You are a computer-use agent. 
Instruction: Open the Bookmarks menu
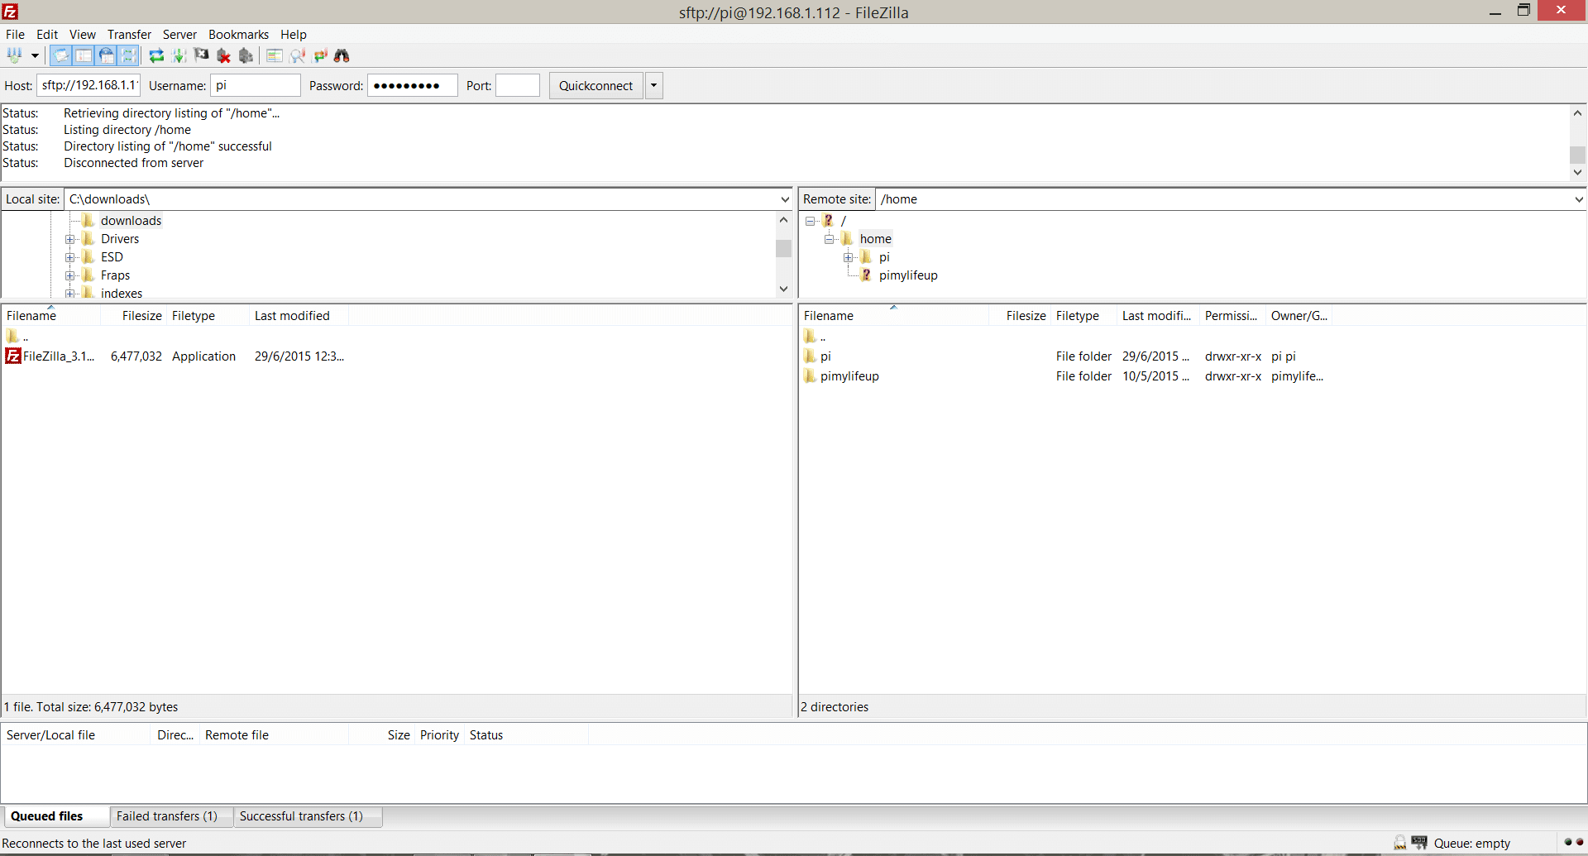pos(238,34)
